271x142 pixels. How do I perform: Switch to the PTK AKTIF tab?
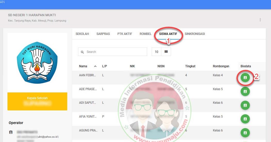[x=125, y=34]
